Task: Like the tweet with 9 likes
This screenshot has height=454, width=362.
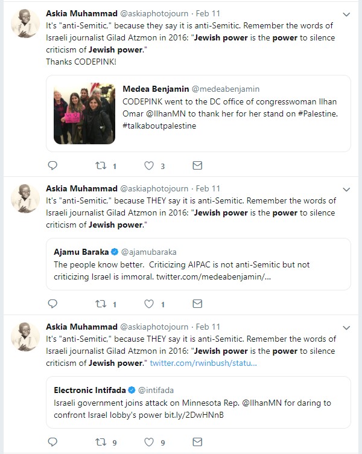Action: (149, 442)
